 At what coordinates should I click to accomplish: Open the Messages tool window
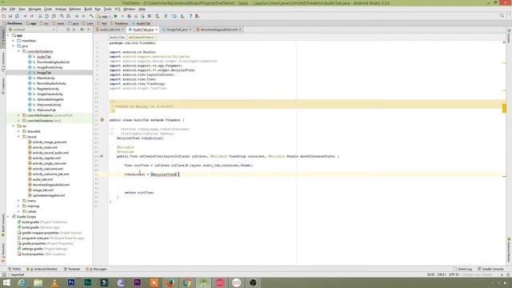pyautogui.click(x=96, y=269)
